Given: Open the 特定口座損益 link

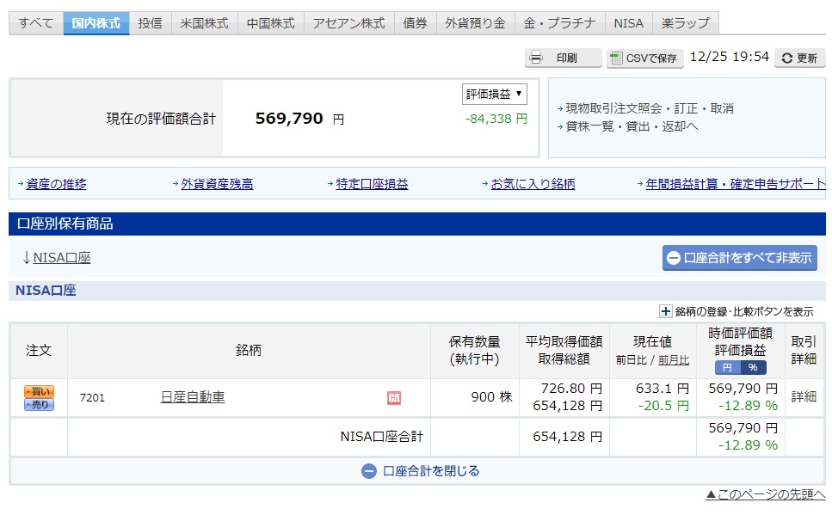Looking at the screenshot, I should pyautogui.click(x=372, y=184).
